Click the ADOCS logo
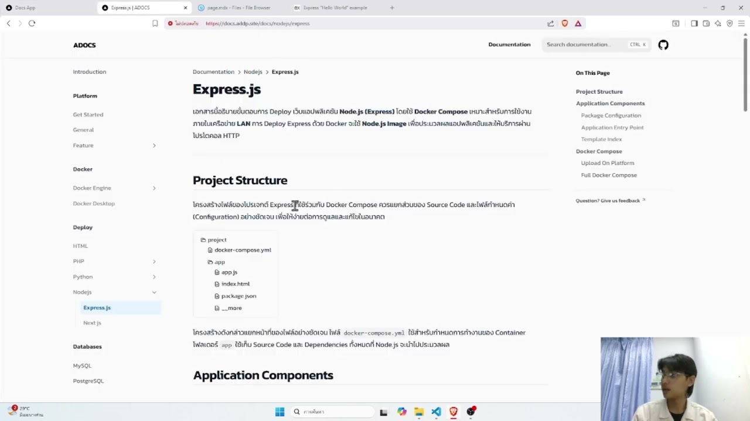 pyautogui.click(x=84, y=45)
